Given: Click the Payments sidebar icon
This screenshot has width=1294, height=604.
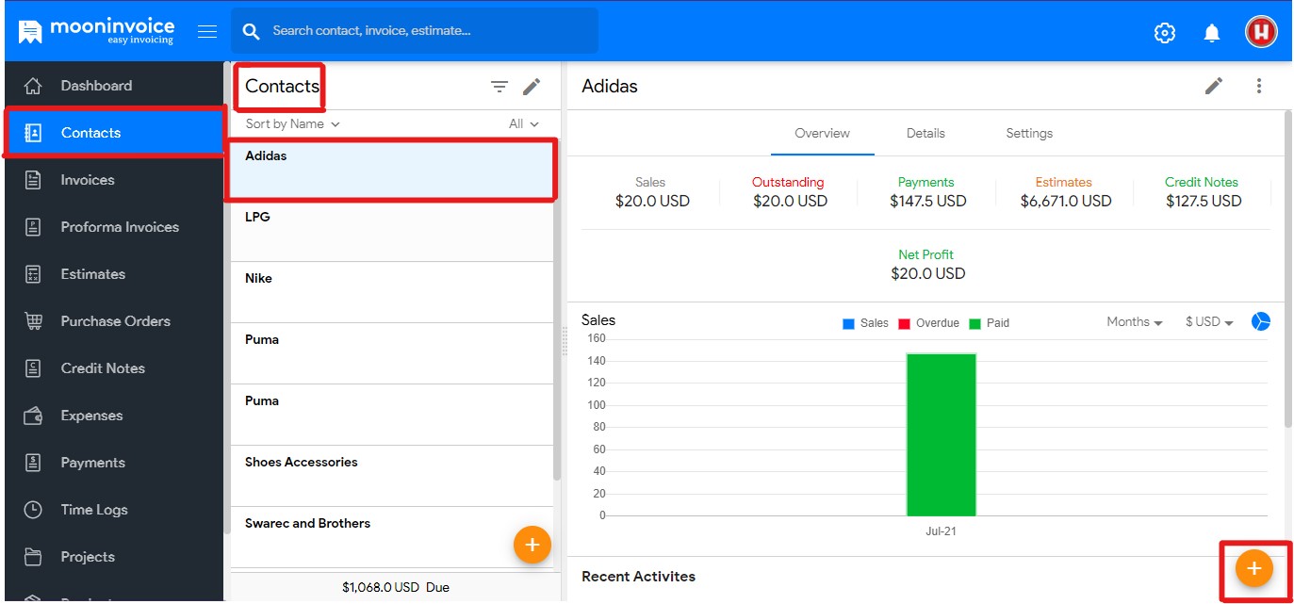Looking at the screenshot, I should (33, 463).
